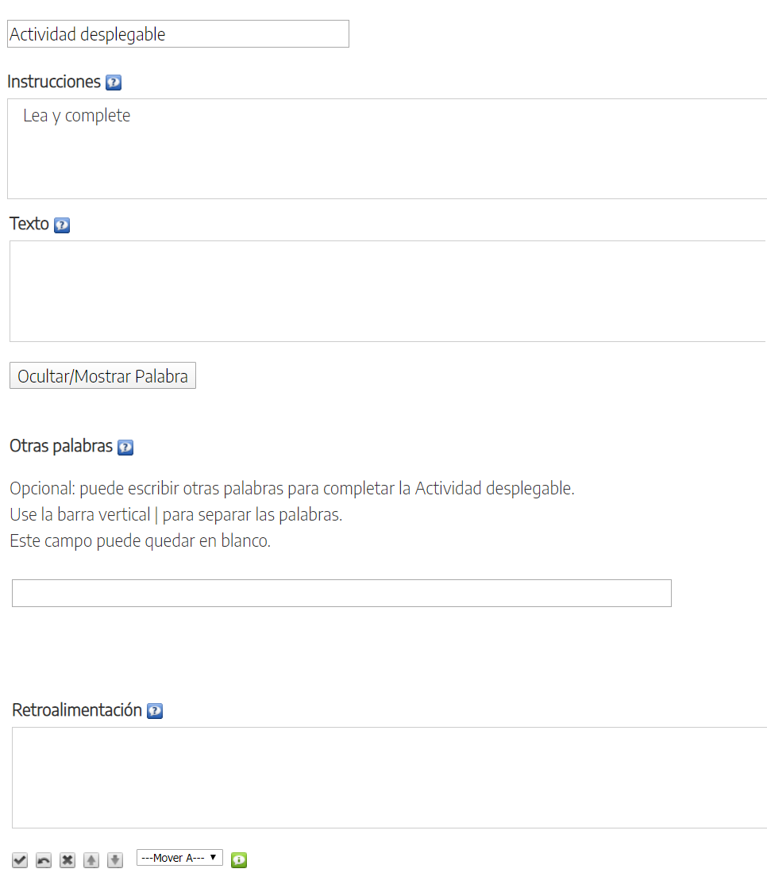767x888 pixels.
Task: Click into the Instrucciones text area
Action: [x=387, y=148]
